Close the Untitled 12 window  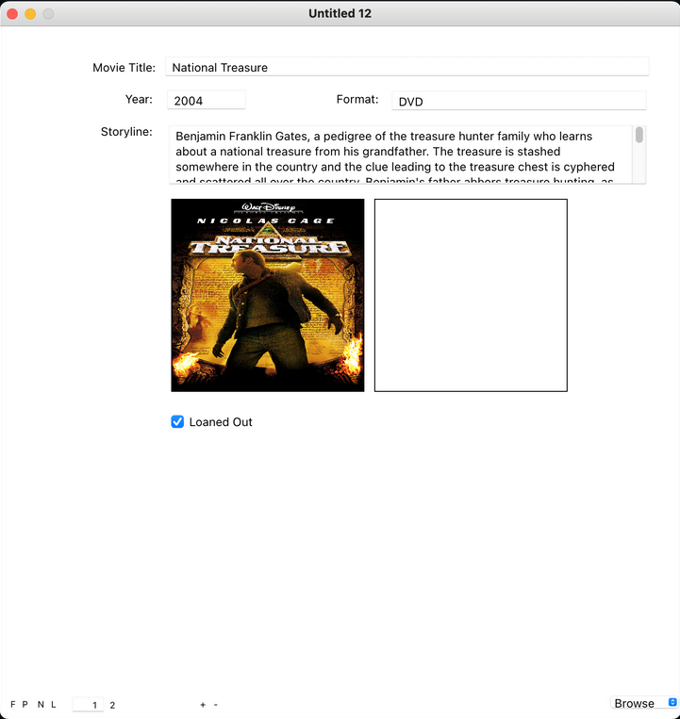click(12, 14)
